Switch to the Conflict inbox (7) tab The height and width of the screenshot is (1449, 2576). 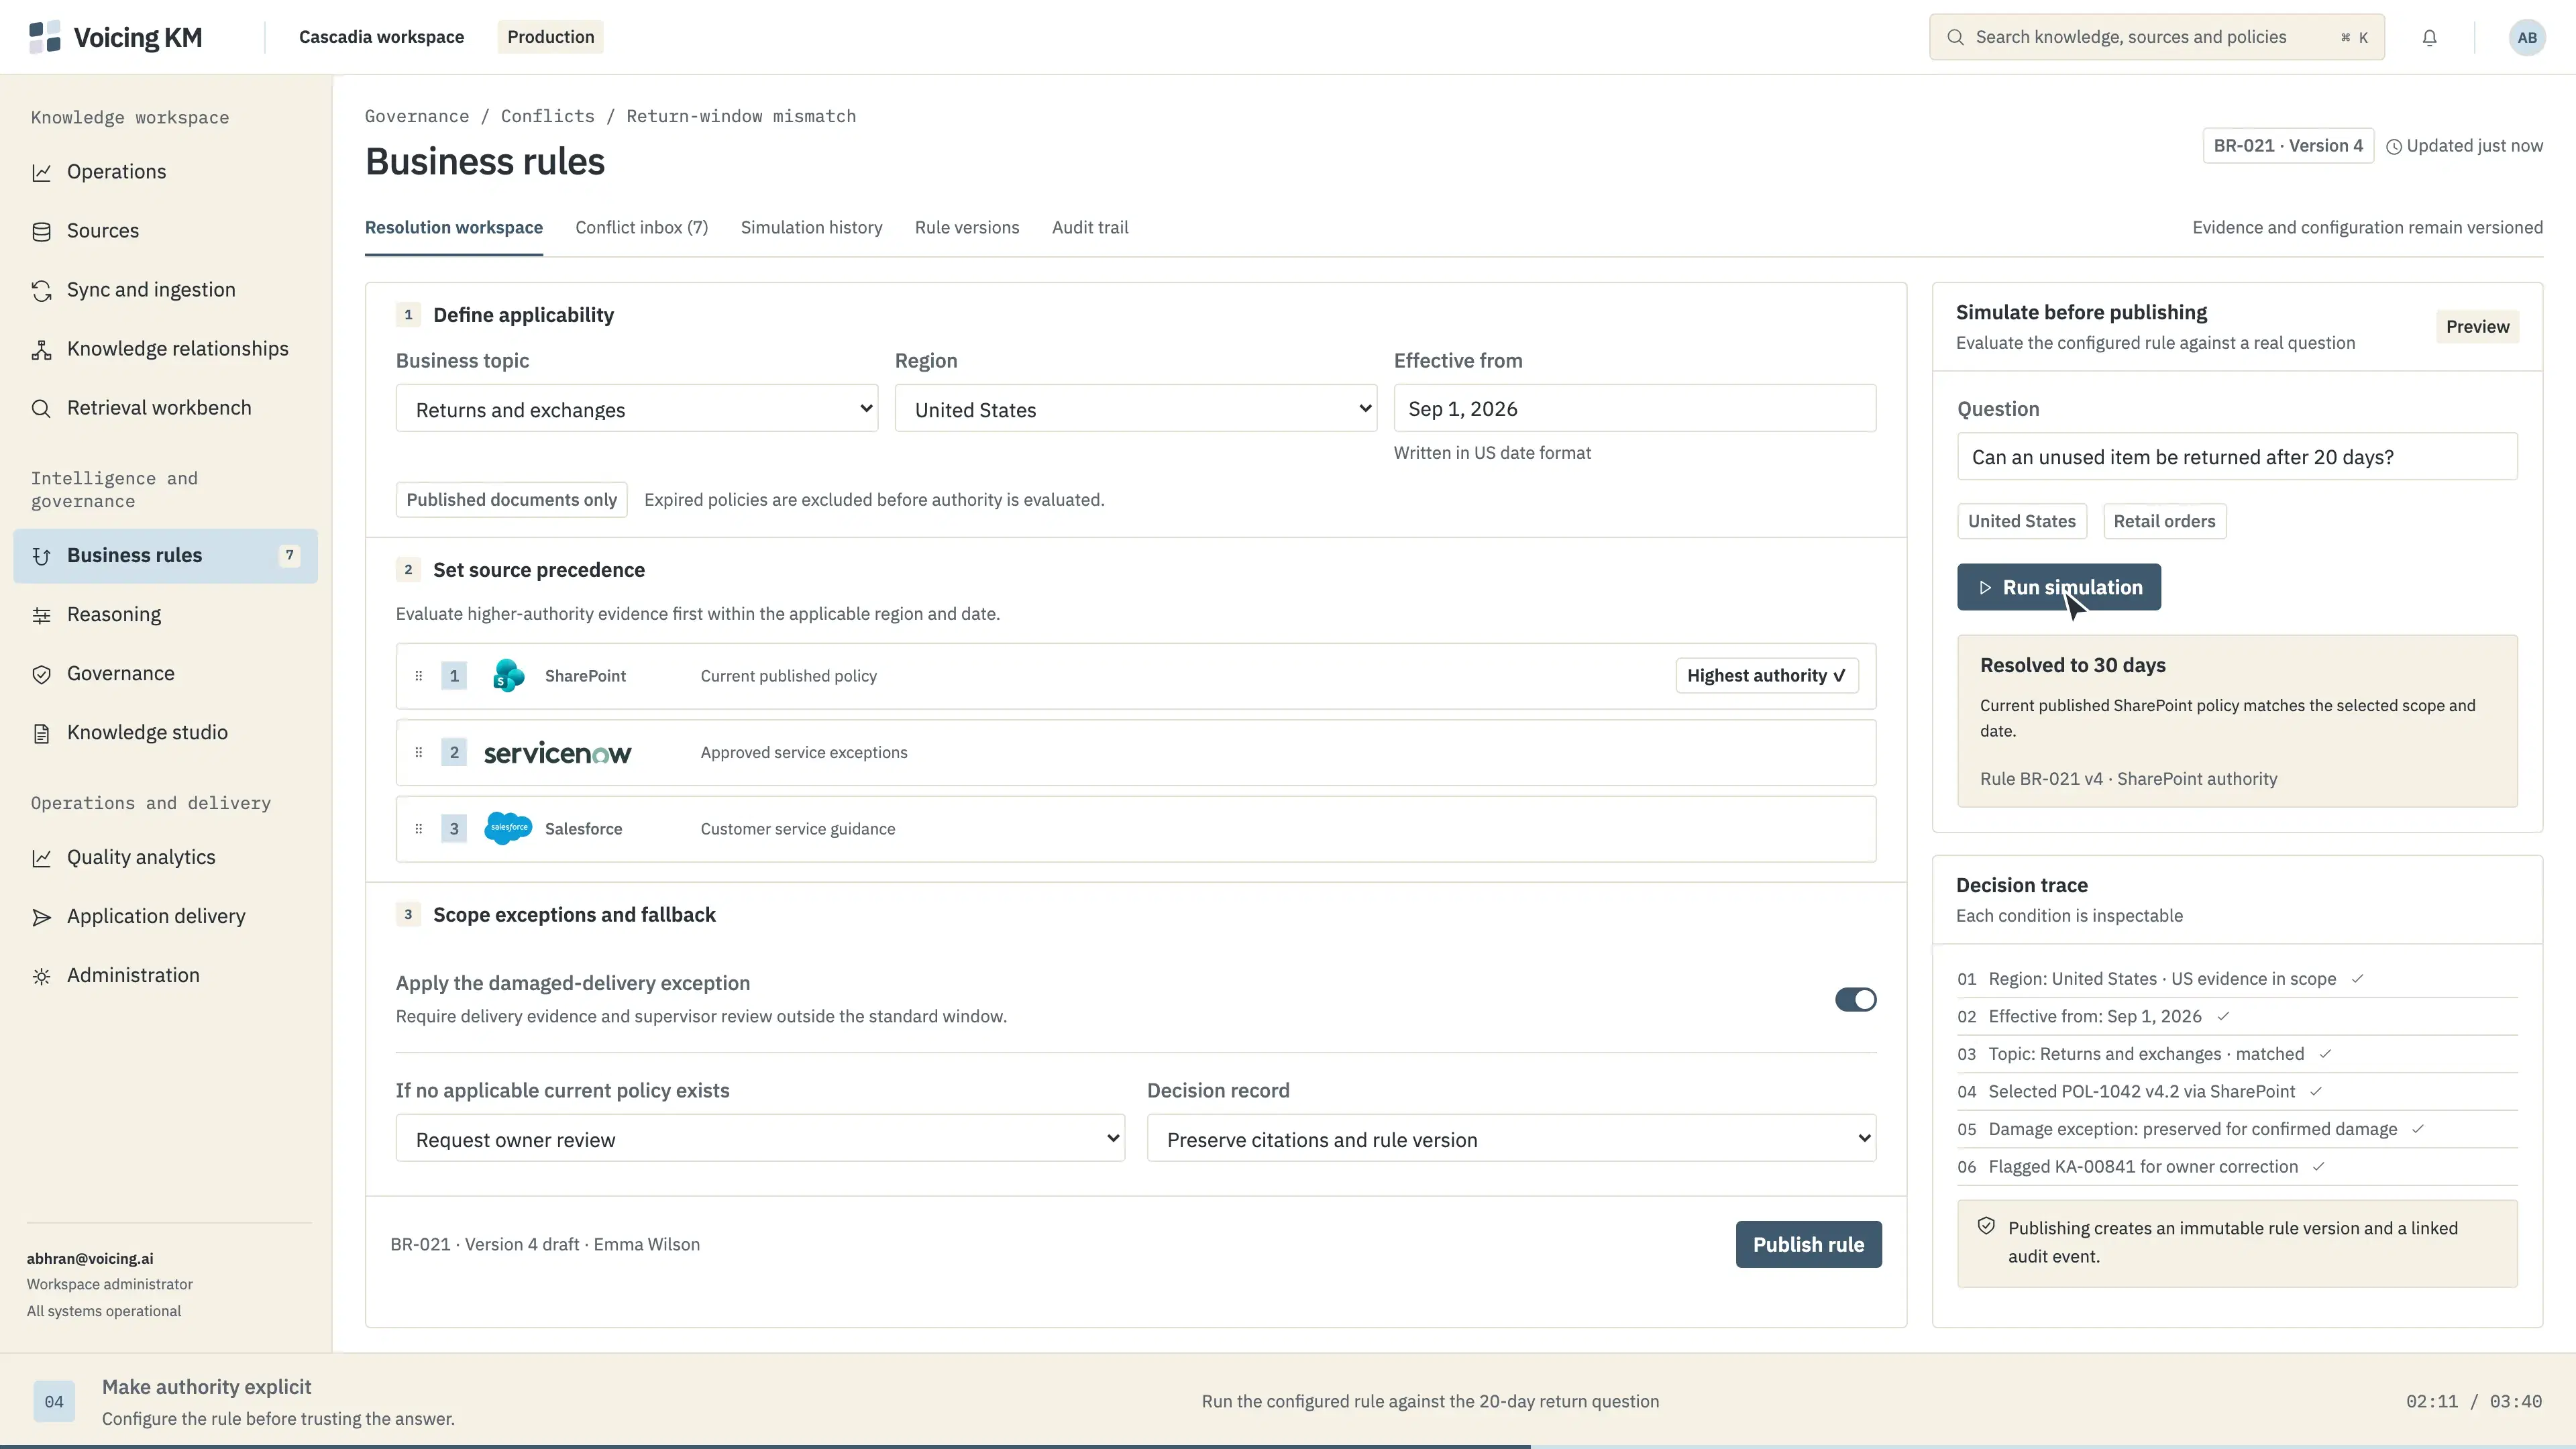641,228
